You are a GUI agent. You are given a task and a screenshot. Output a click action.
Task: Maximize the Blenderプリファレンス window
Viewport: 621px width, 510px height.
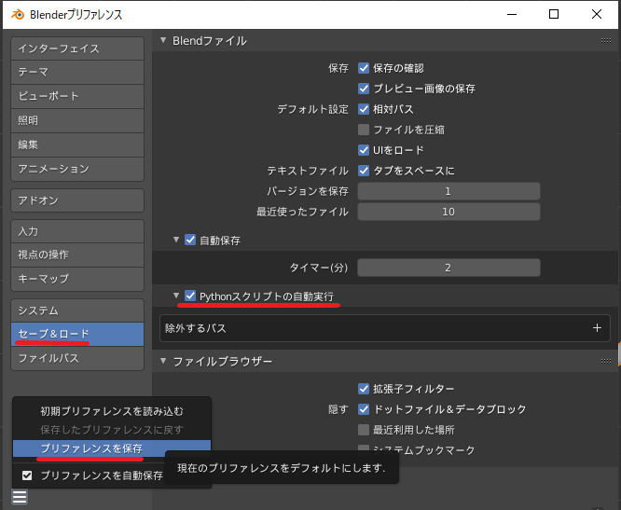[x=554, y=14]
